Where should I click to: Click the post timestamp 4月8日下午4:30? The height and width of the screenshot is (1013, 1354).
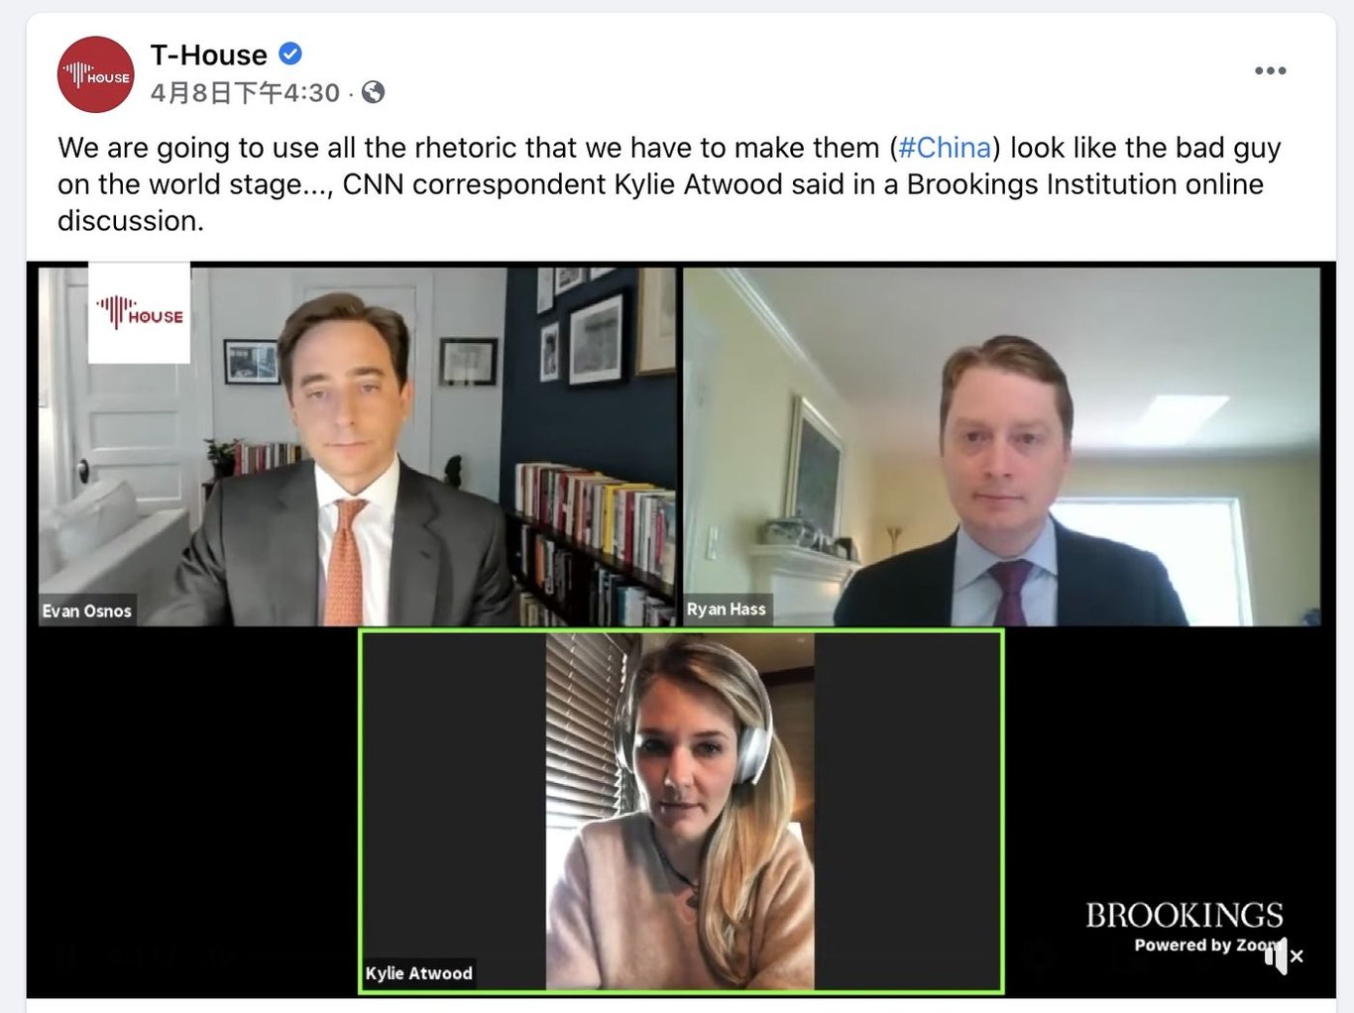pos(245,93)
